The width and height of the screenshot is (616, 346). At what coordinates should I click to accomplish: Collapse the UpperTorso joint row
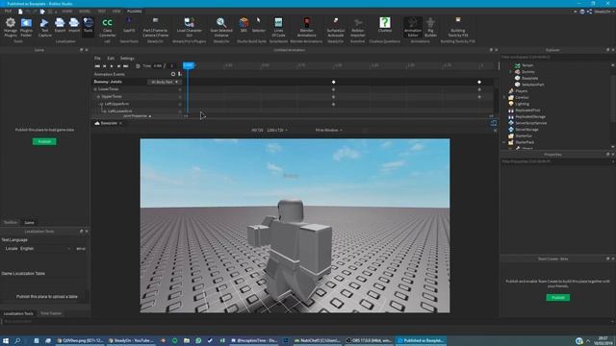click(98, 96)
